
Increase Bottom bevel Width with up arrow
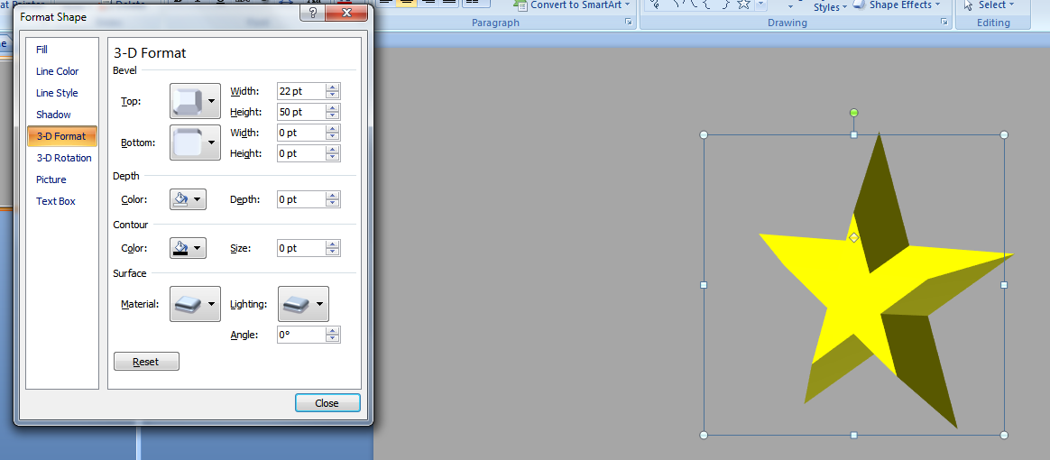click(x=333, y=129)
